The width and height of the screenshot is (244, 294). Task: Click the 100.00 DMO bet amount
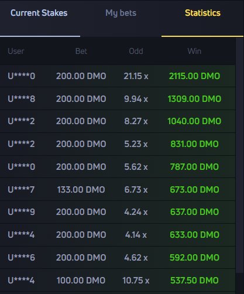click(81, 281)
